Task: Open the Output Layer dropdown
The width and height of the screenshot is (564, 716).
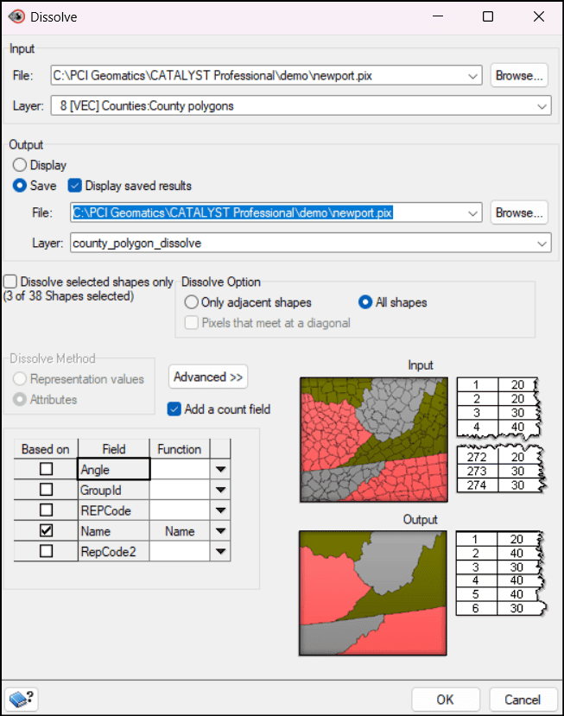Action: click(x=542, y=244)
